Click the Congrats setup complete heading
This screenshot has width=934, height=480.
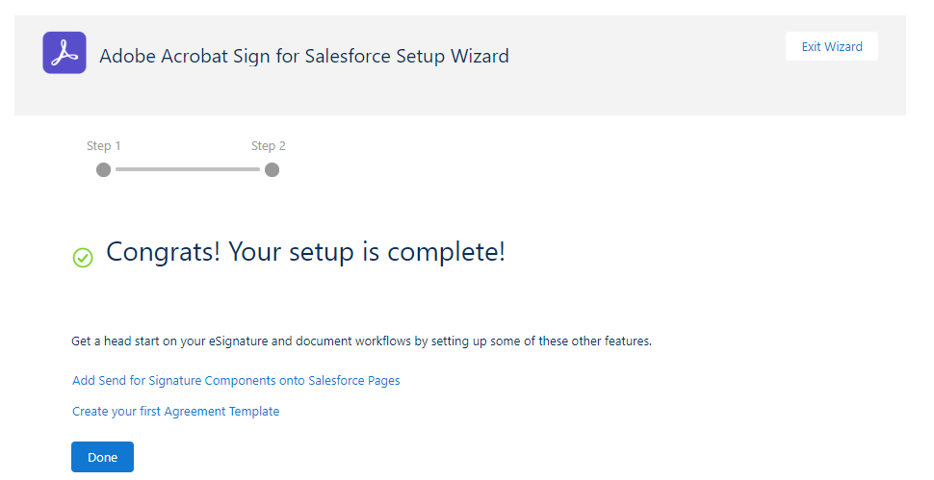(x=305, y=252)
